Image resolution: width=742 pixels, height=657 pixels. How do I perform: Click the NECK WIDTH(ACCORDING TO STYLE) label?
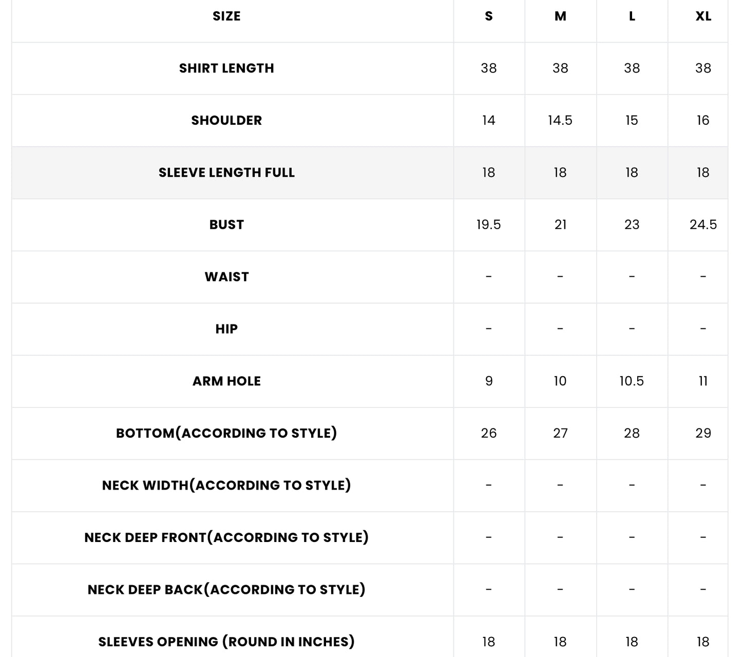coord(226,486)
